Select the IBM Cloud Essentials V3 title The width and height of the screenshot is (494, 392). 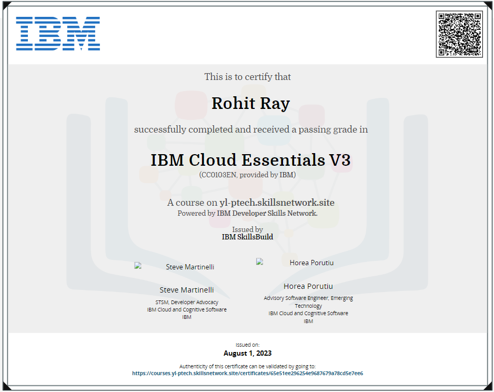[250, 159]
